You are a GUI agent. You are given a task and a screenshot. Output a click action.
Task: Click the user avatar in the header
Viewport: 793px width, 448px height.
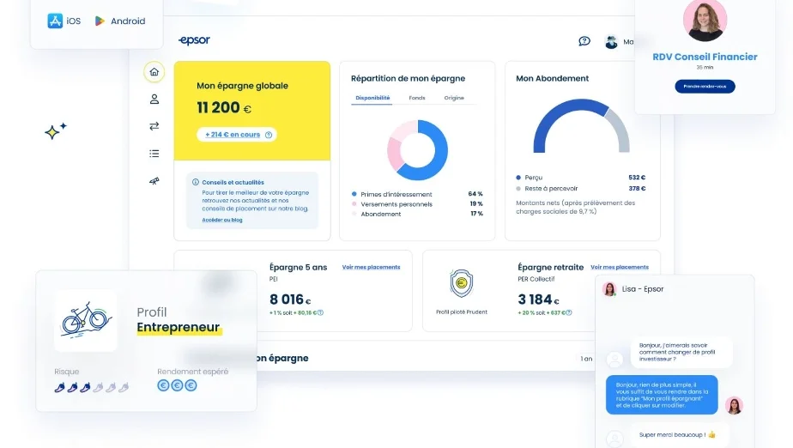(611, 41)
